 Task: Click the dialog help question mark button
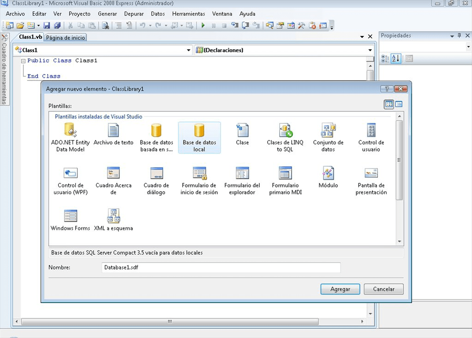pyautogui.click(x=387, y=88)
